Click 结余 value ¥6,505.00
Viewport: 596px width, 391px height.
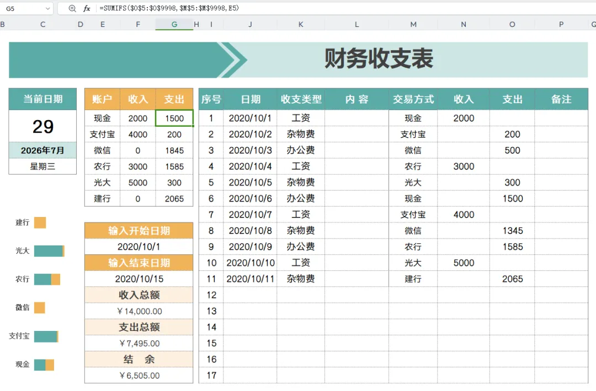click(x=139, y=376)
